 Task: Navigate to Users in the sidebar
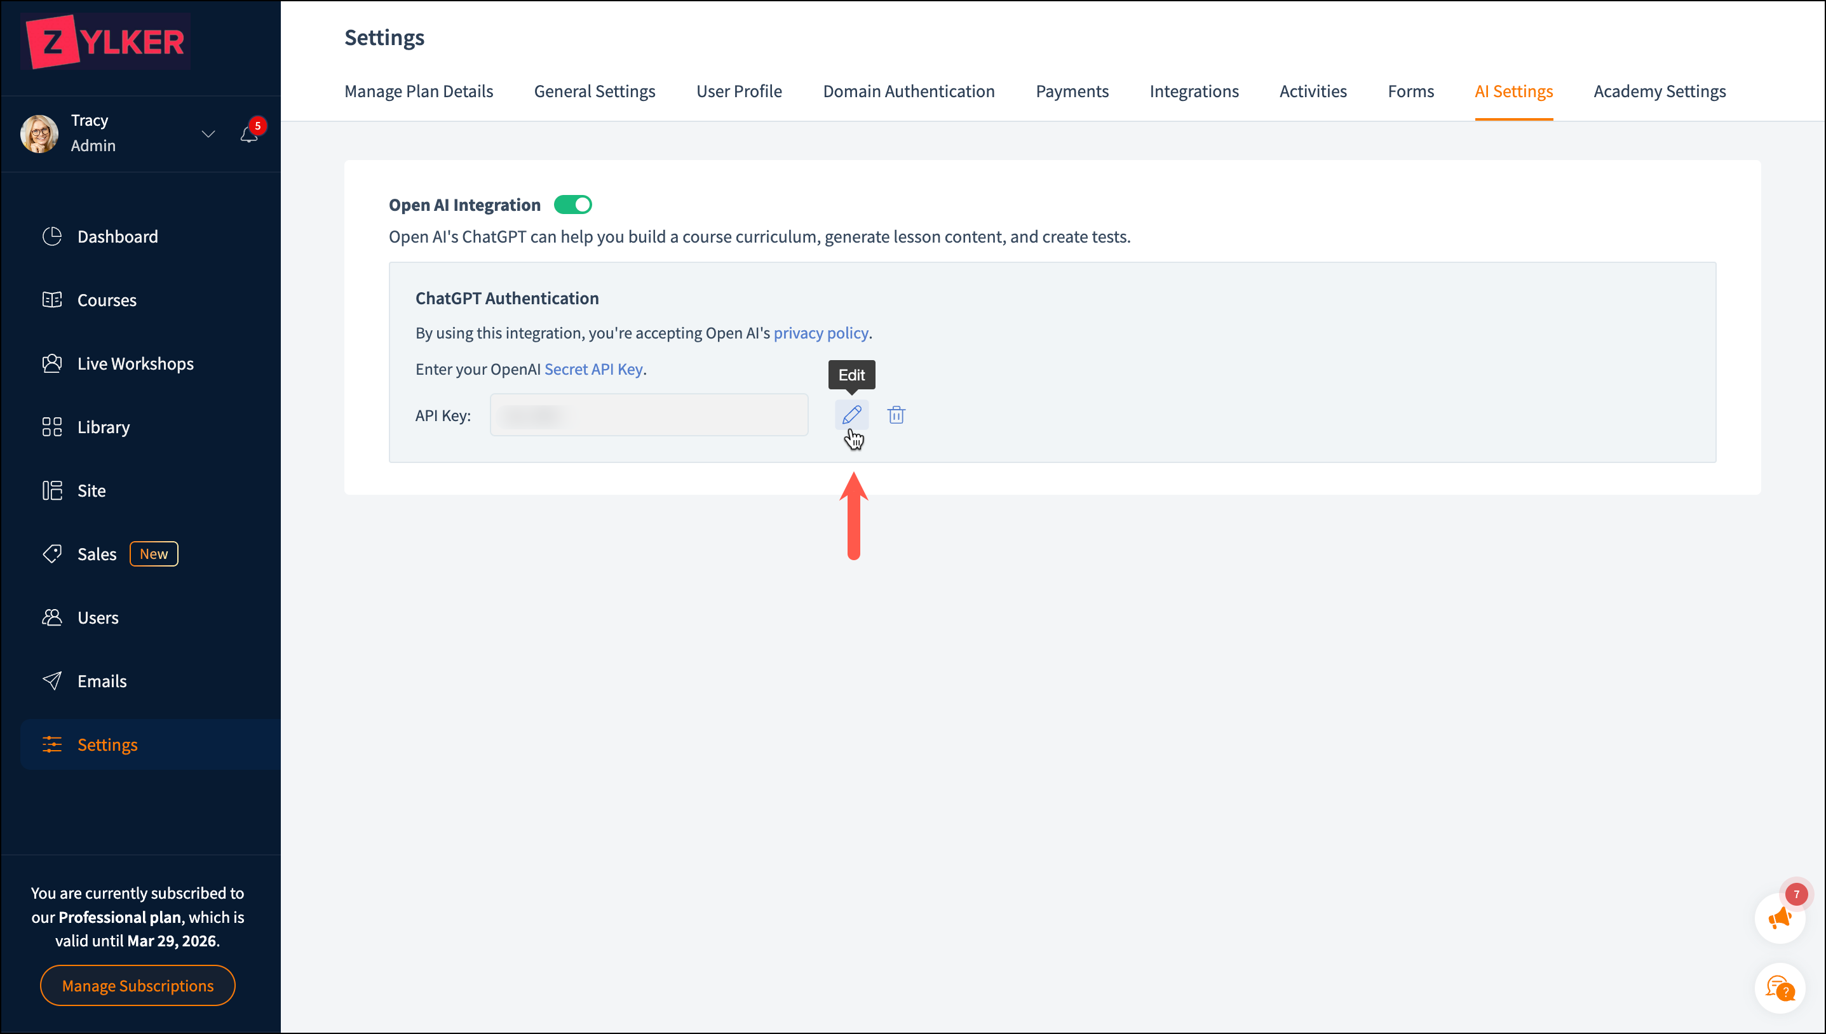point(97,617)
